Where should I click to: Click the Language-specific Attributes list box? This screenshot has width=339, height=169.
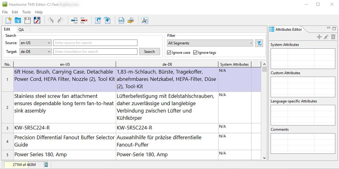pyautogui.click(x=303, y=115)
